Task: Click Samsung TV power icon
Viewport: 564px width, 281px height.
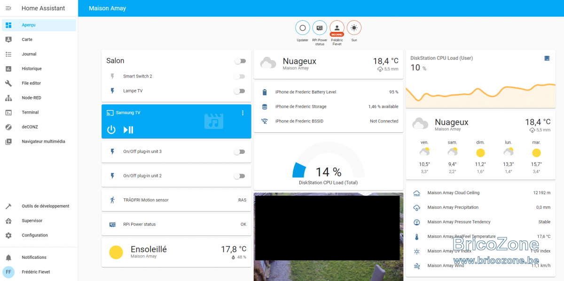Action: [x=111, y=130]
